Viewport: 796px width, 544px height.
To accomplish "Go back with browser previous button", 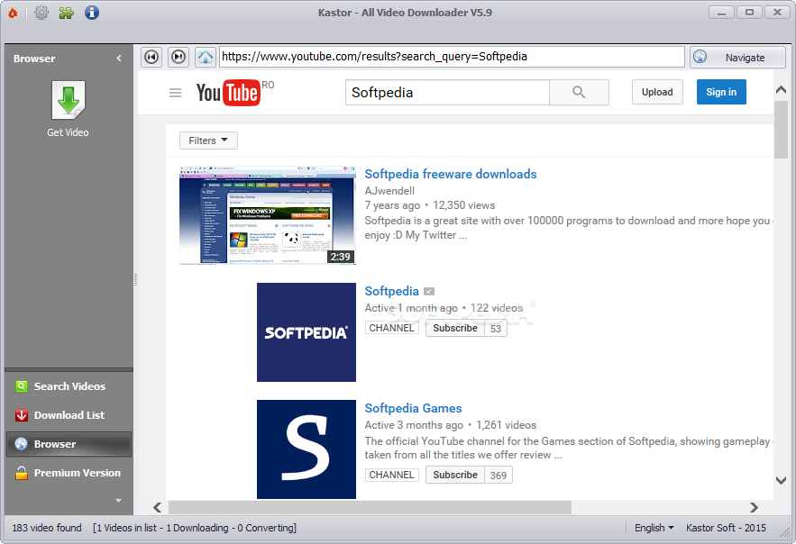I will [151, 57].
